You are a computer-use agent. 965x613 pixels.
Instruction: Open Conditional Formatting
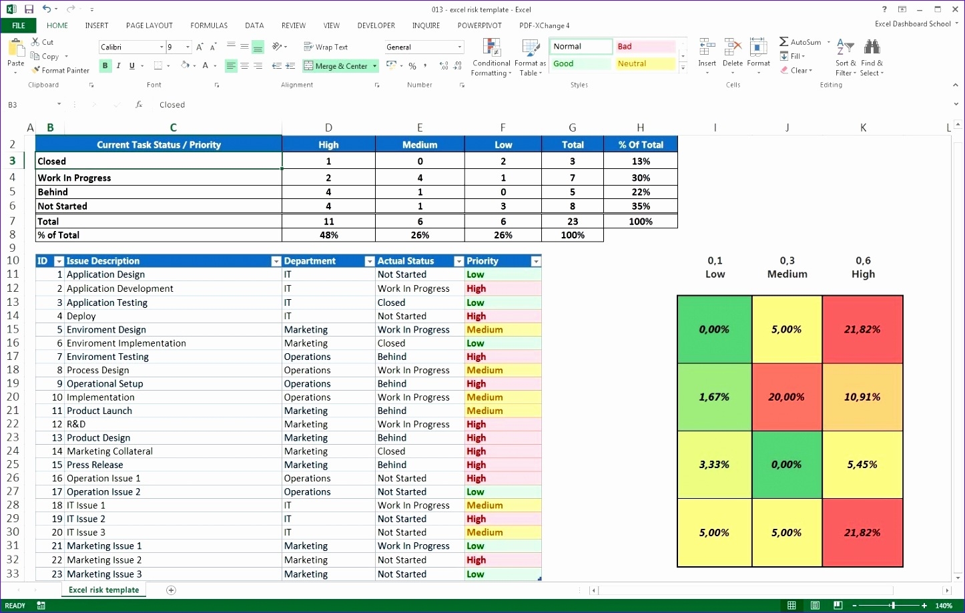(x=491, y=57)
